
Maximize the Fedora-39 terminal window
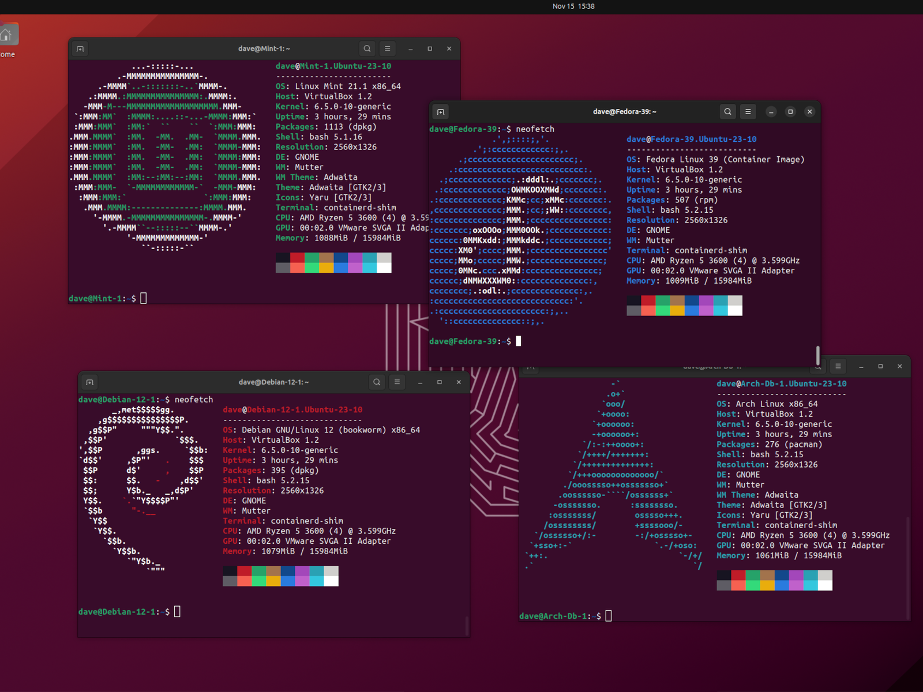tap(790, 112)
